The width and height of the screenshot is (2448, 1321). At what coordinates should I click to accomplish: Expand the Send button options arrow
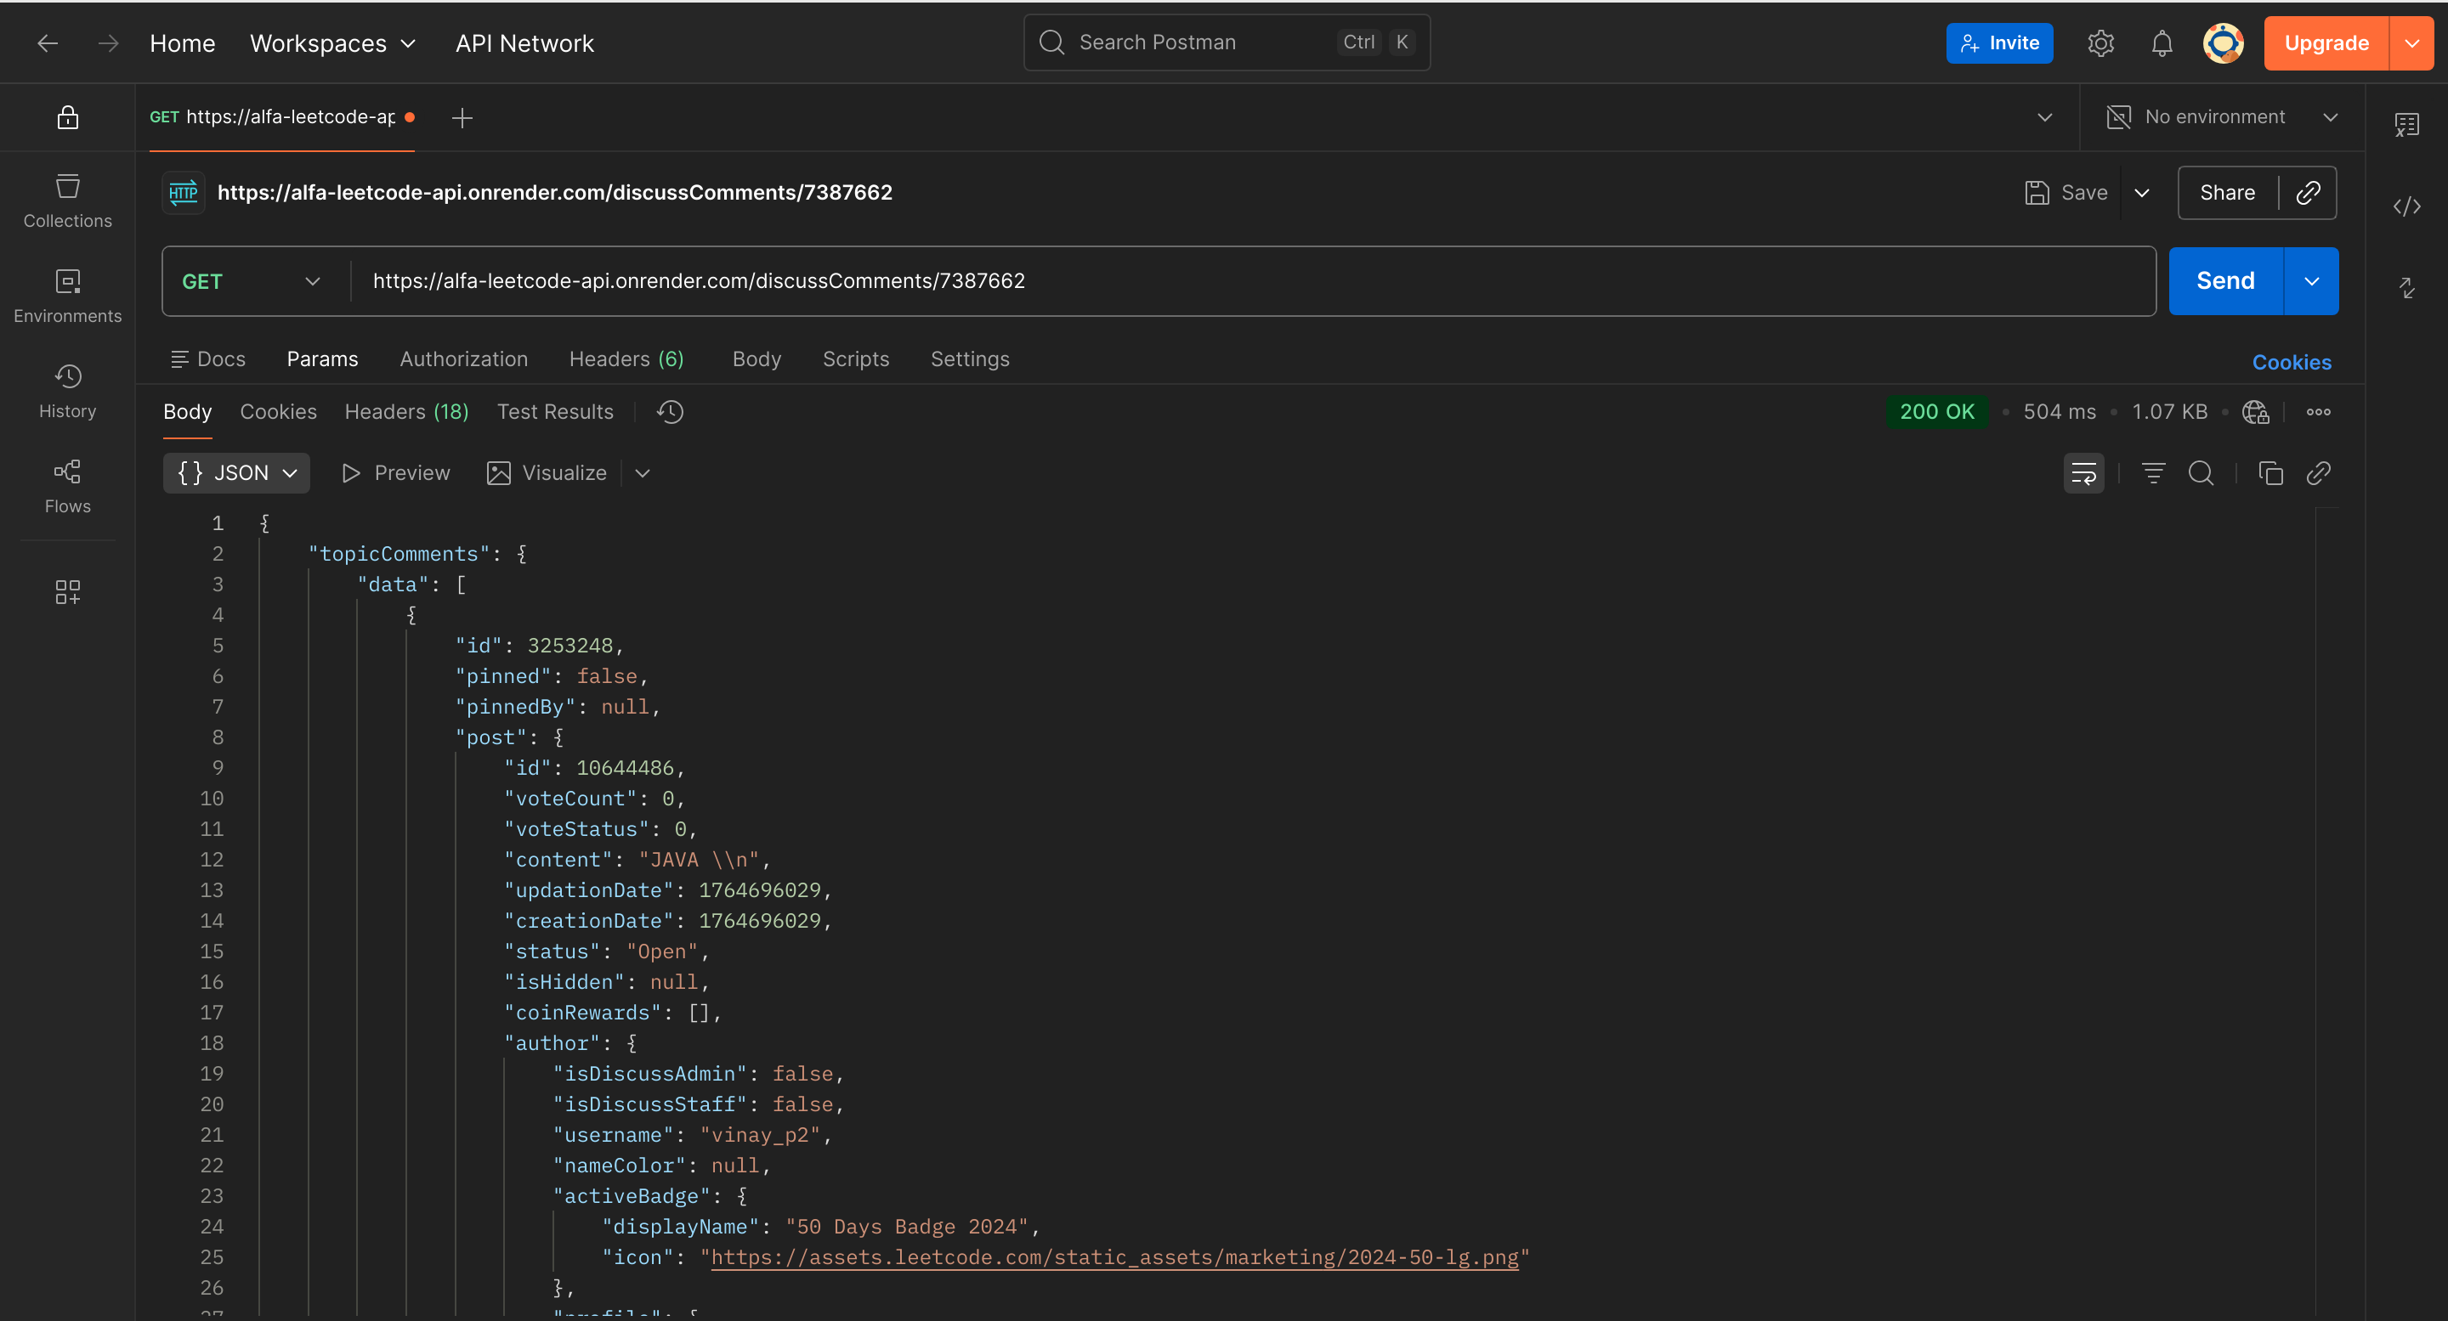(x=2311, y=281)
